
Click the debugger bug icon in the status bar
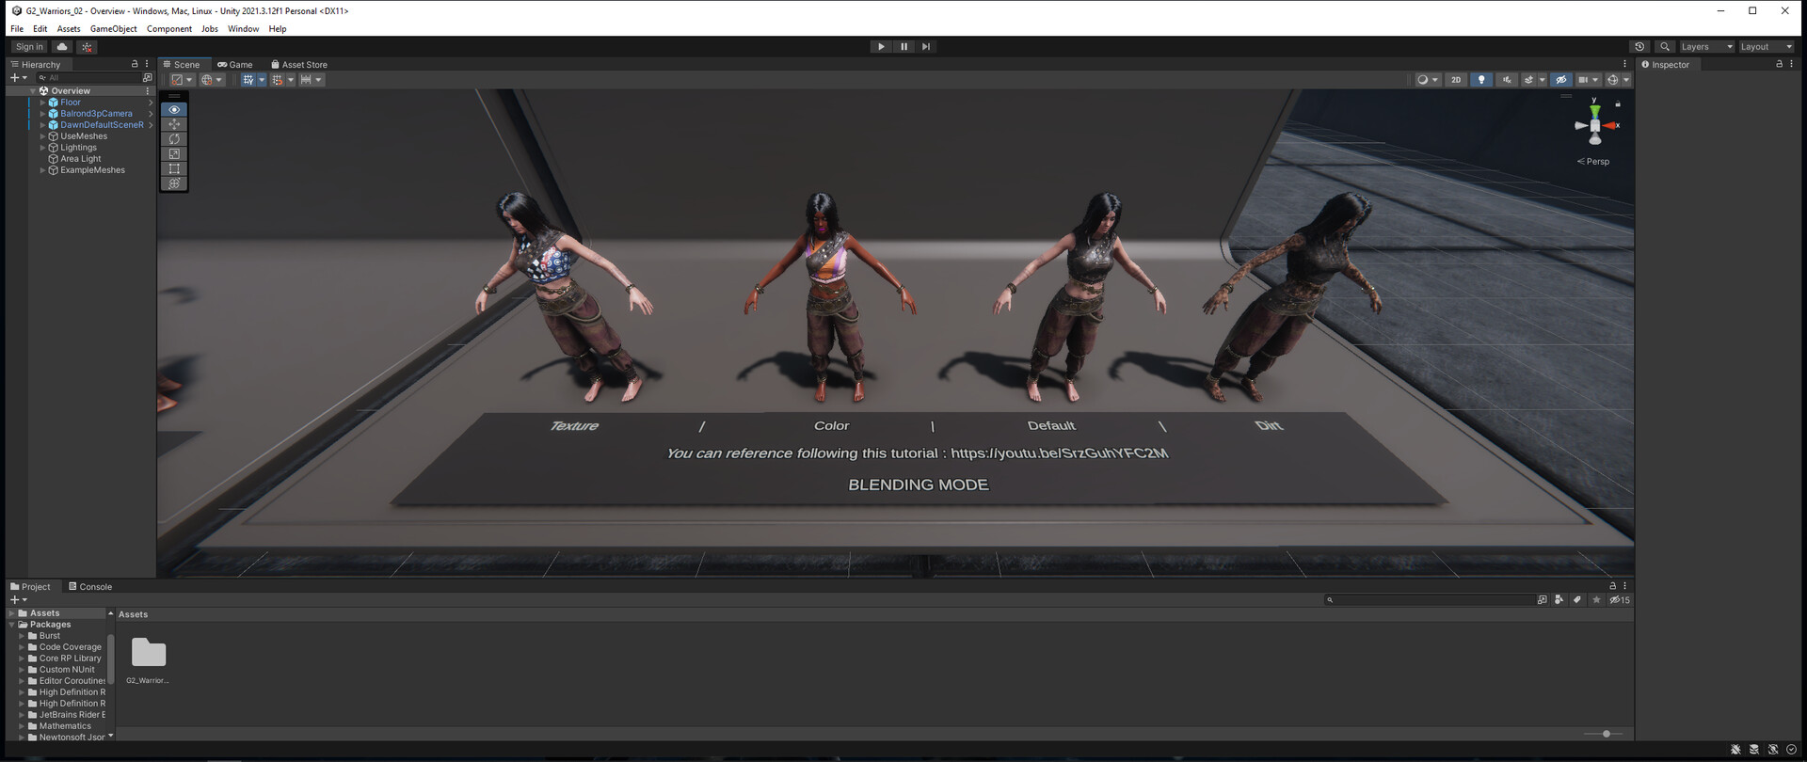pyautogui.click(x=1735, y=750)
